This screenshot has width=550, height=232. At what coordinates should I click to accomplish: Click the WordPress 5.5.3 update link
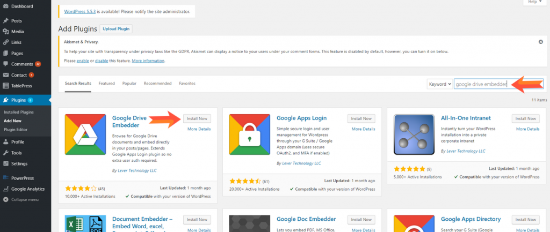(80, 12)
